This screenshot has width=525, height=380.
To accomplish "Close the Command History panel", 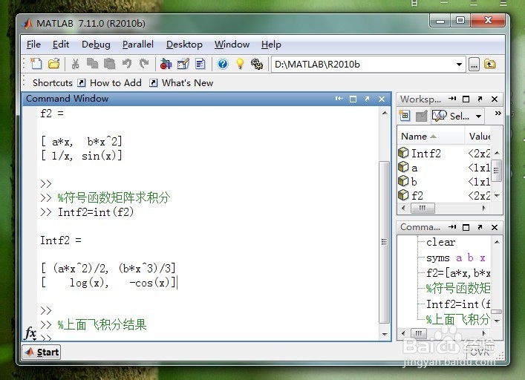I will pyautogui.click(x=495, y=227).
